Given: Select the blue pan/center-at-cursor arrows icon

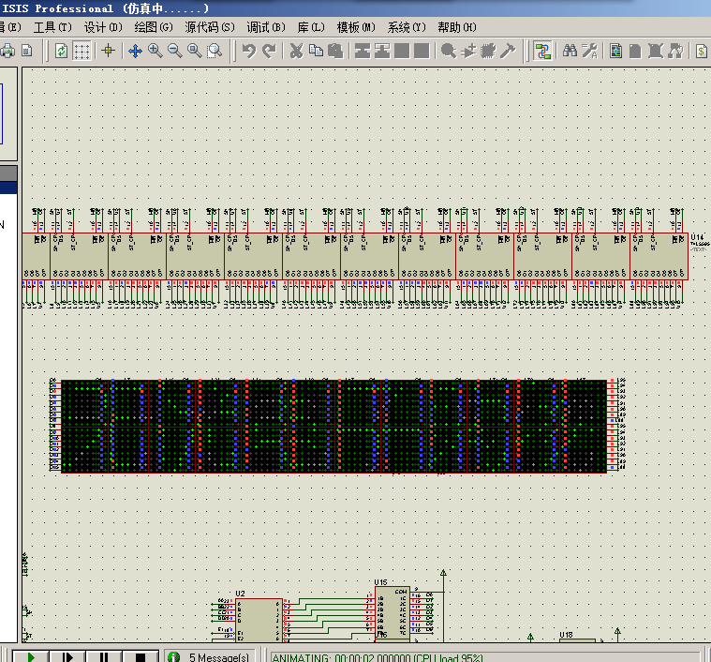Looking at the screenshot, I should [x=135, y=51].
